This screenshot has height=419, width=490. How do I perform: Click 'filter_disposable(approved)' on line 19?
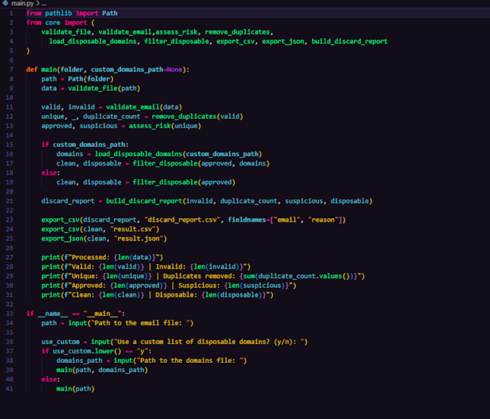click(x=184, y=182)
